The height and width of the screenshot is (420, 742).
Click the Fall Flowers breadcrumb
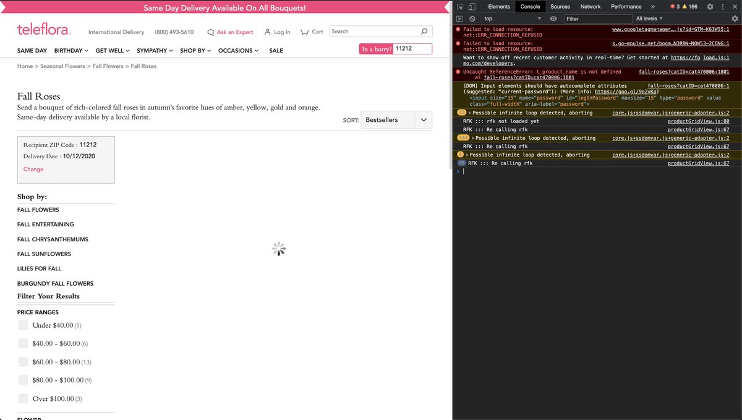point(108,66)
